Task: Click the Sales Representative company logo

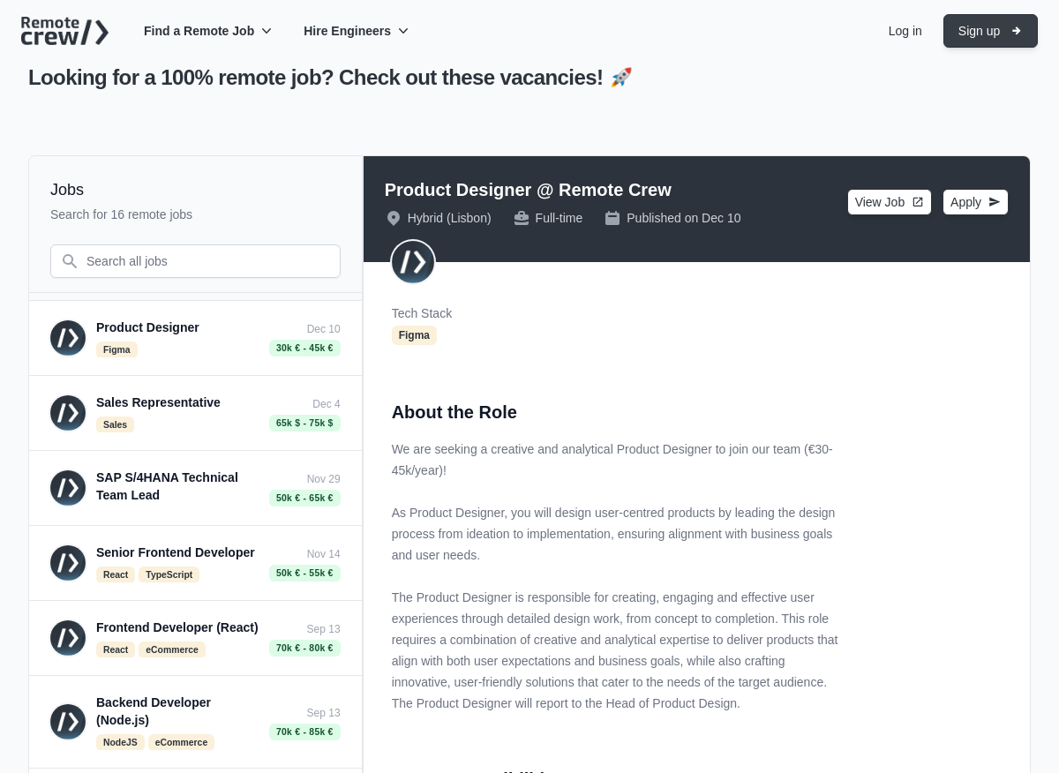Action: pos(68,413)
